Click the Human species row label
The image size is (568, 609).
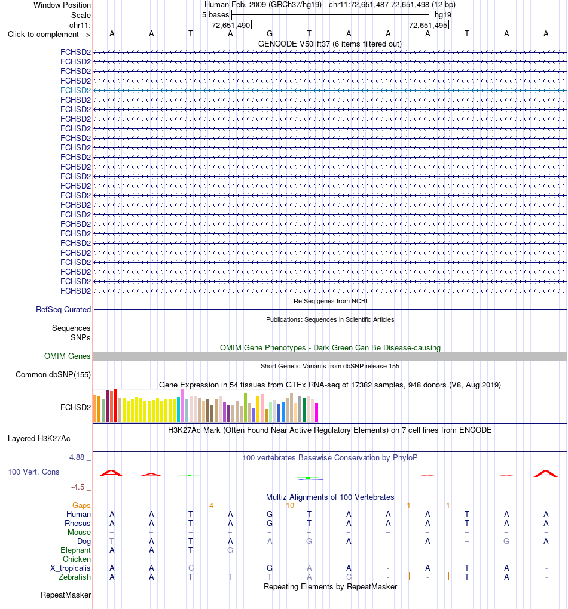(x=78, y=514)
